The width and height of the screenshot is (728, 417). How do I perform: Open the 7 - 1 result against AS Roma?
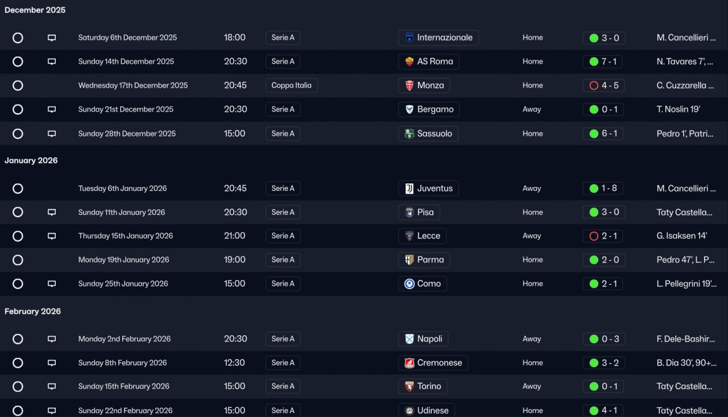[x=603, y=61]
